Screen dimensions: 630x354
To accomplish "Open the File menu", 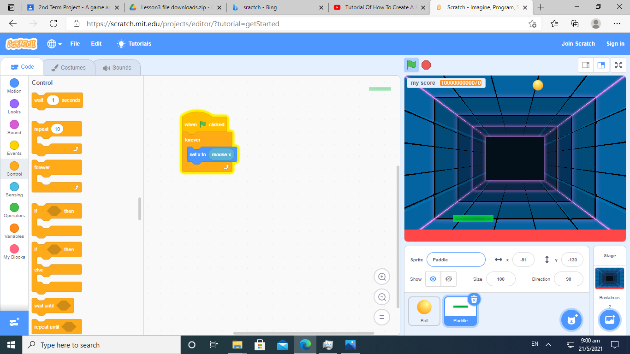I will (x=75, y=44).
